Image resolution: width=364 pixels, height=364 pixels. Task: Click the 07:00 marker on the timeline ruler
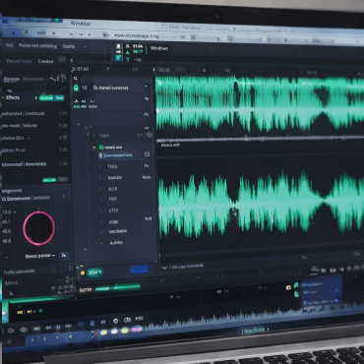tap(83, 69)
